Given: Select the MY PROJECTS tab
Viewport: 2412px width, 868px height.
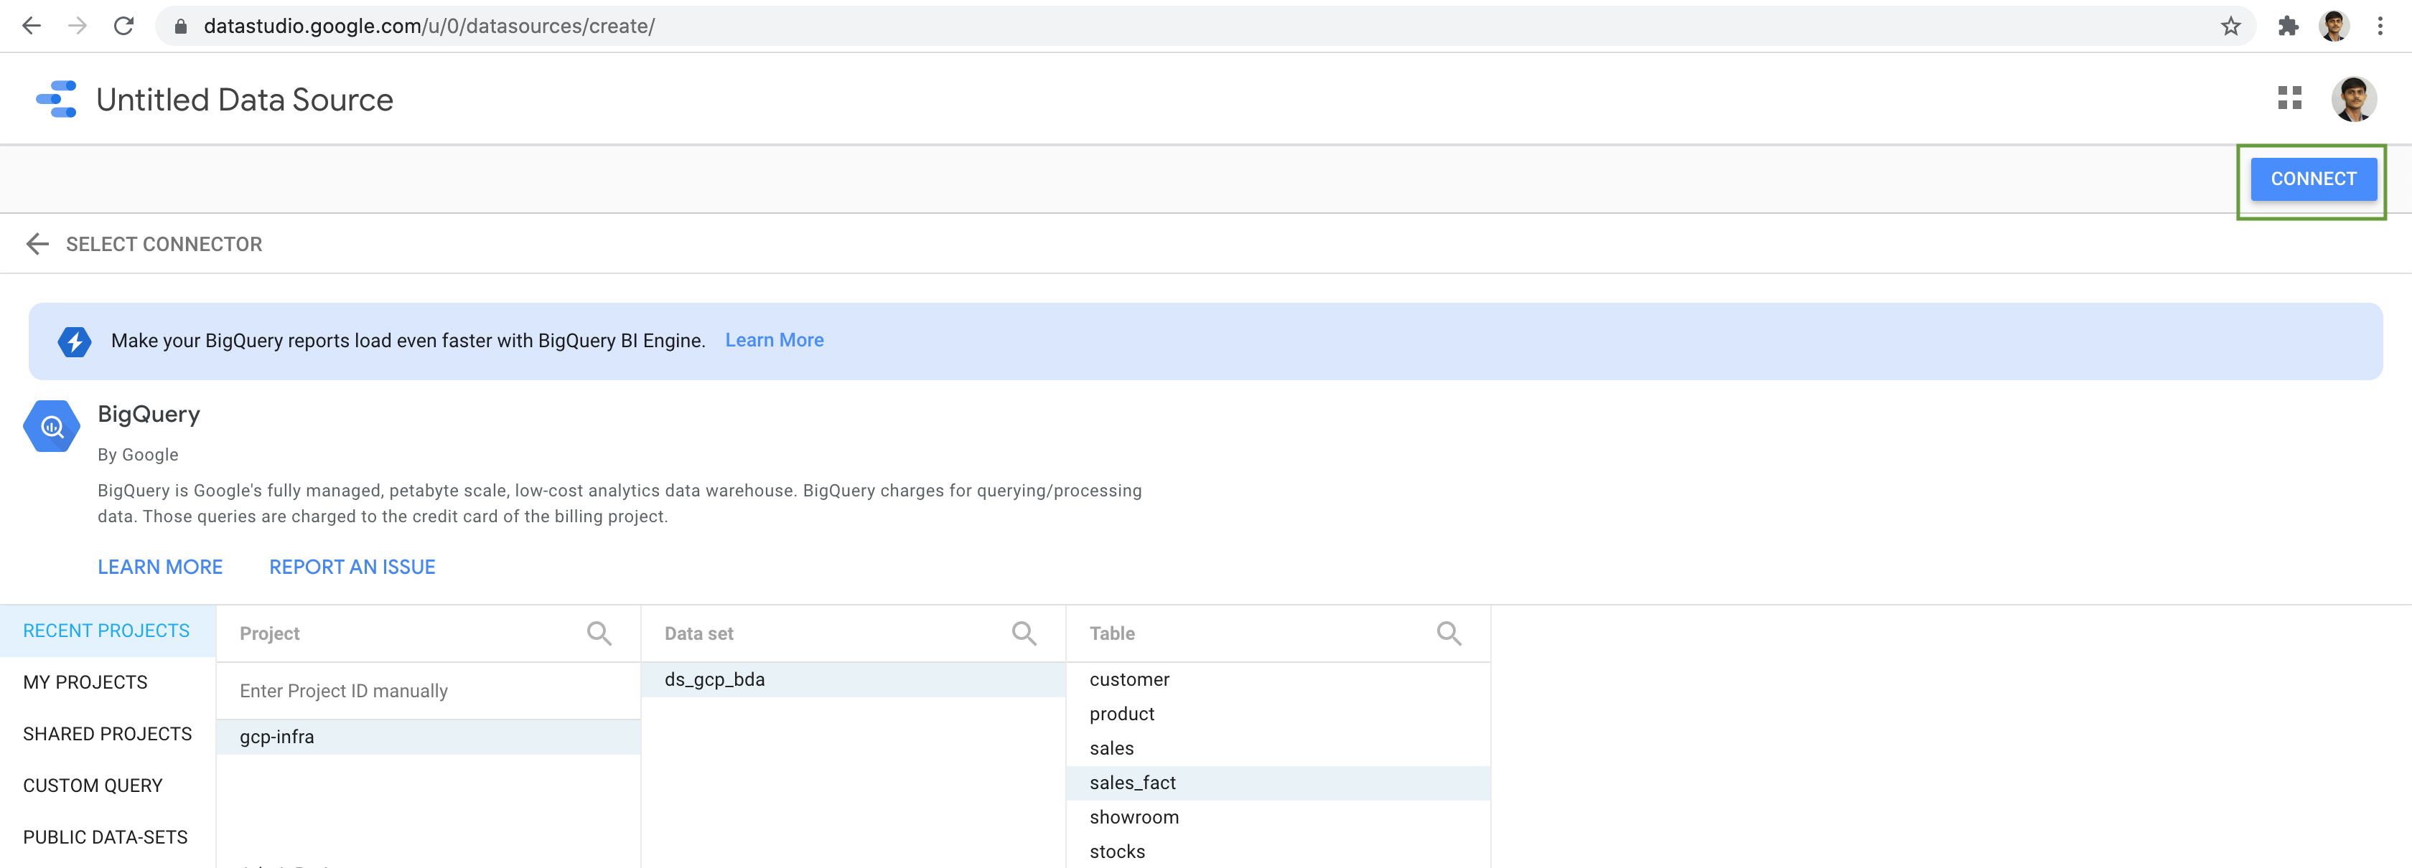Looking at the screenshot, I should (x=107, y=683).
